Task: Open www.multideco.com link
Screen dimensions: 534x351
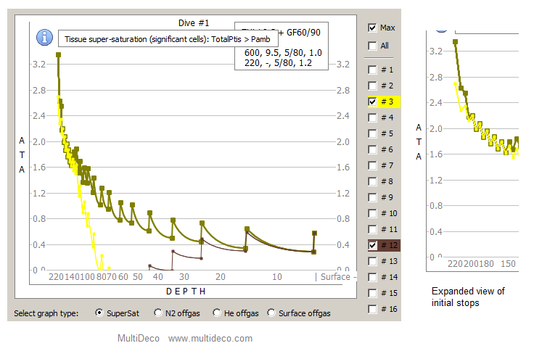Action: click(x=210, y=339)
